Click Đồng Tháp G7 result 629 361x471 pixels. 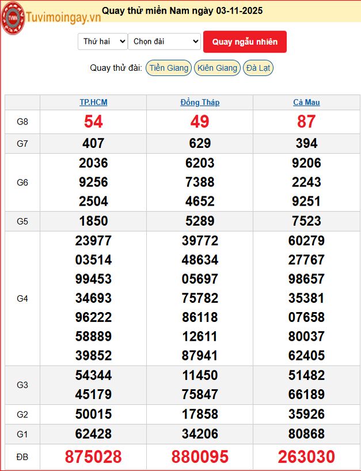coord(200,143)
